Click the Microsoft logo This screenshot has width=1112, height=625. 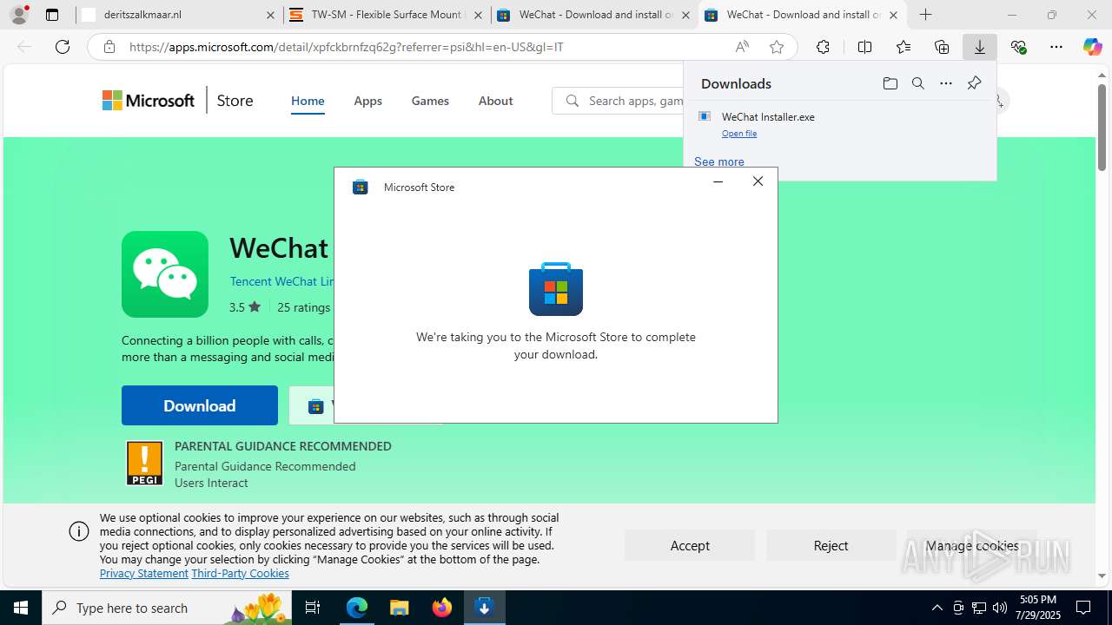coord(149,101)
